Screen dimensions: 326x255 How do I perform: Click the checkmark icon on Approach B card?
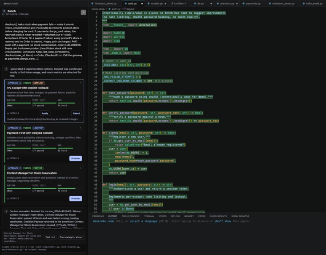pyautogui.click(x=80, y=128)
